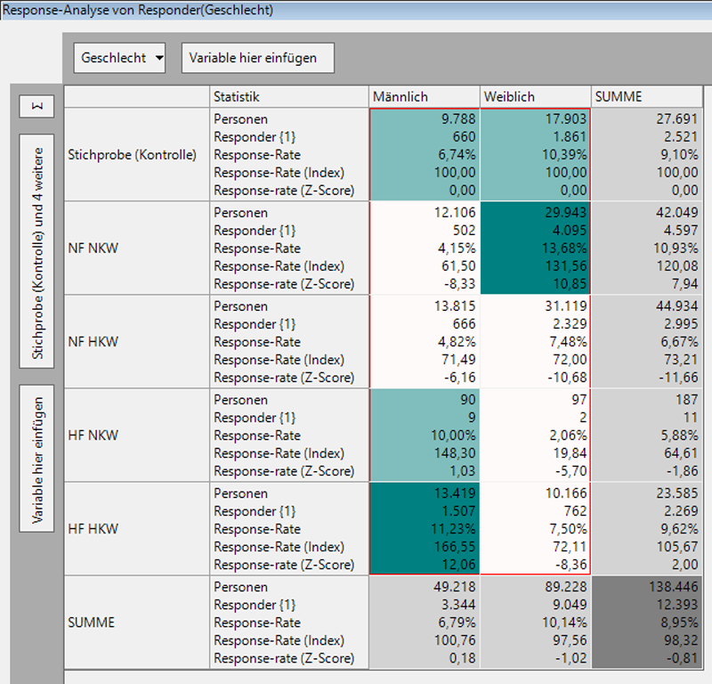The image size is (712, 684).
Task: Select the 'Stichprobe (Kontrolle)' row label
Action: click(x=133, y=155)
